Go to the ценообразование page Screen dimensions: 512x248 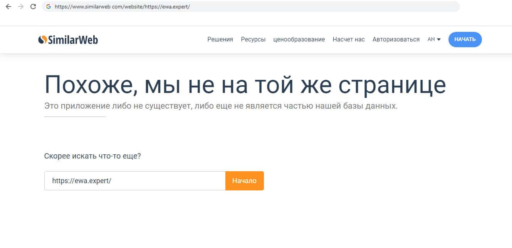(299, 39)
